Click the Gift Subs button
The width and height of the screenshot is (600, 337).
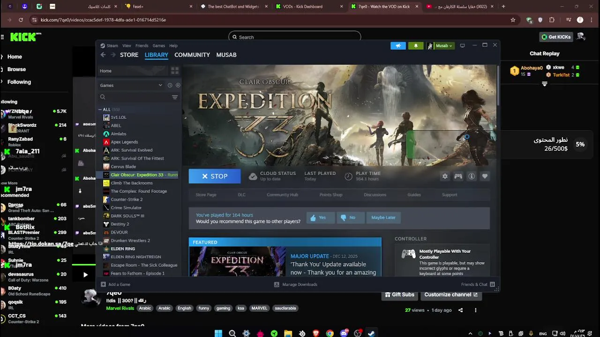[x=400, y=294]
